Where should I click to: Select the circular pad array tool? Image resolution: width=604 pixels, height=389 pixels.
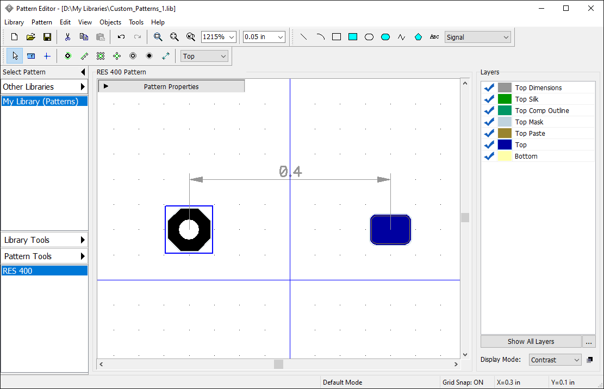pyautogui.click(x=117, y=56)
